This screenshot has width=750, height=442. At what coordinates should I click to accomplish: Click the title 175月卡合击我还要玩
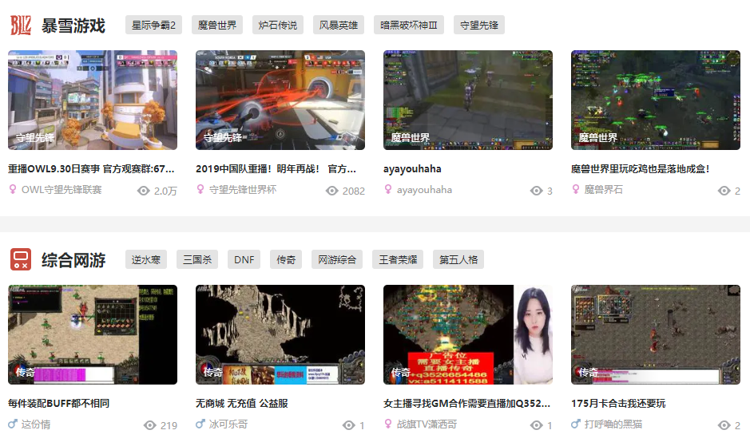pyautogui.click(x=618, y=403)
